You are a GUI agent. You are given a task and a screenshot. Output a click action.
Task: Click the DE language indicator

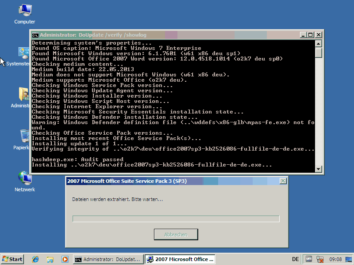295,259
